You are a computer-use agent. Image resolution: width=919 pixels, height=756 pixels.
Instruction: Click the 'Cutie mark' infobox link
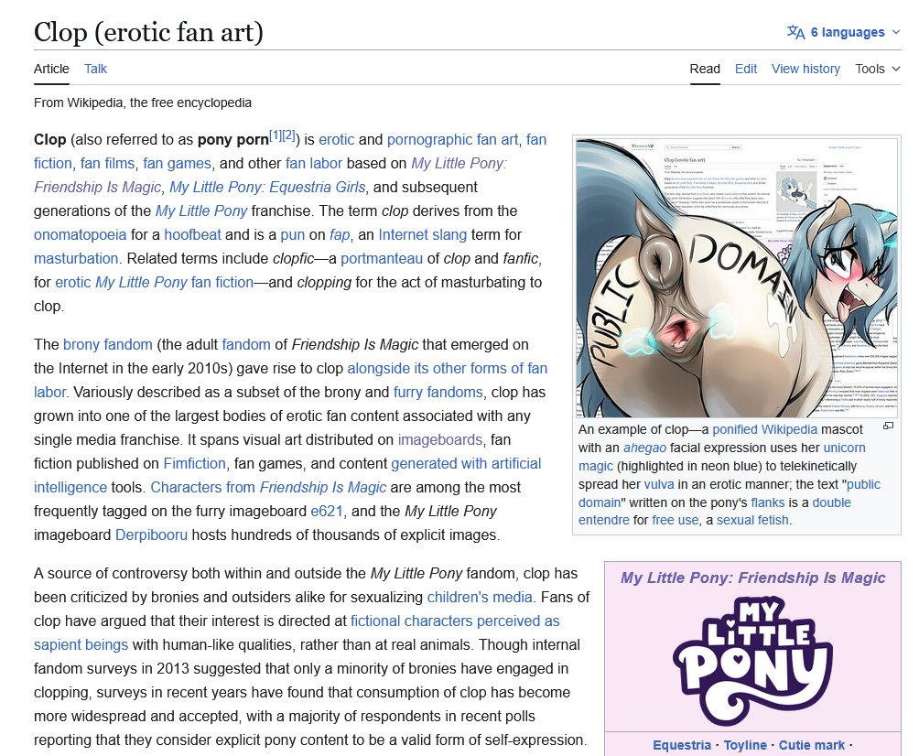(x=812, y=745)
